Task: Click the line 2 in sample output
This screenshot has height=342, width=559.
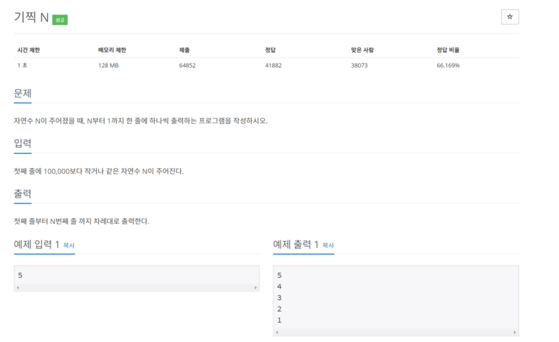Action: tap(279, 309)
